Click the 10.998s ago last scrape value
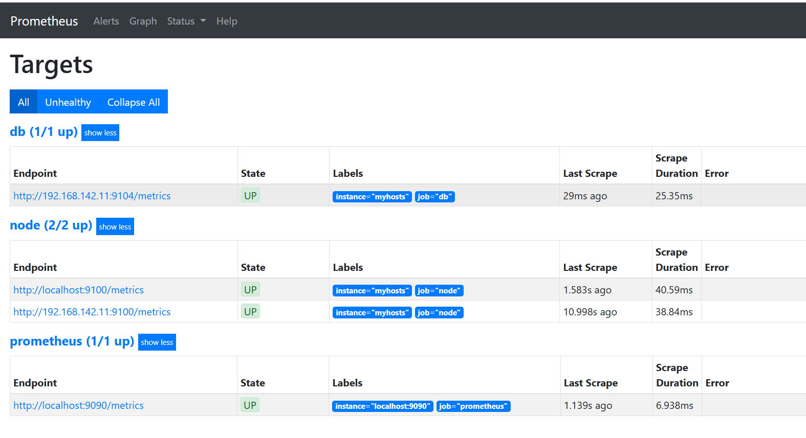The width and height of the screenshot is (806, 438). 590,312
